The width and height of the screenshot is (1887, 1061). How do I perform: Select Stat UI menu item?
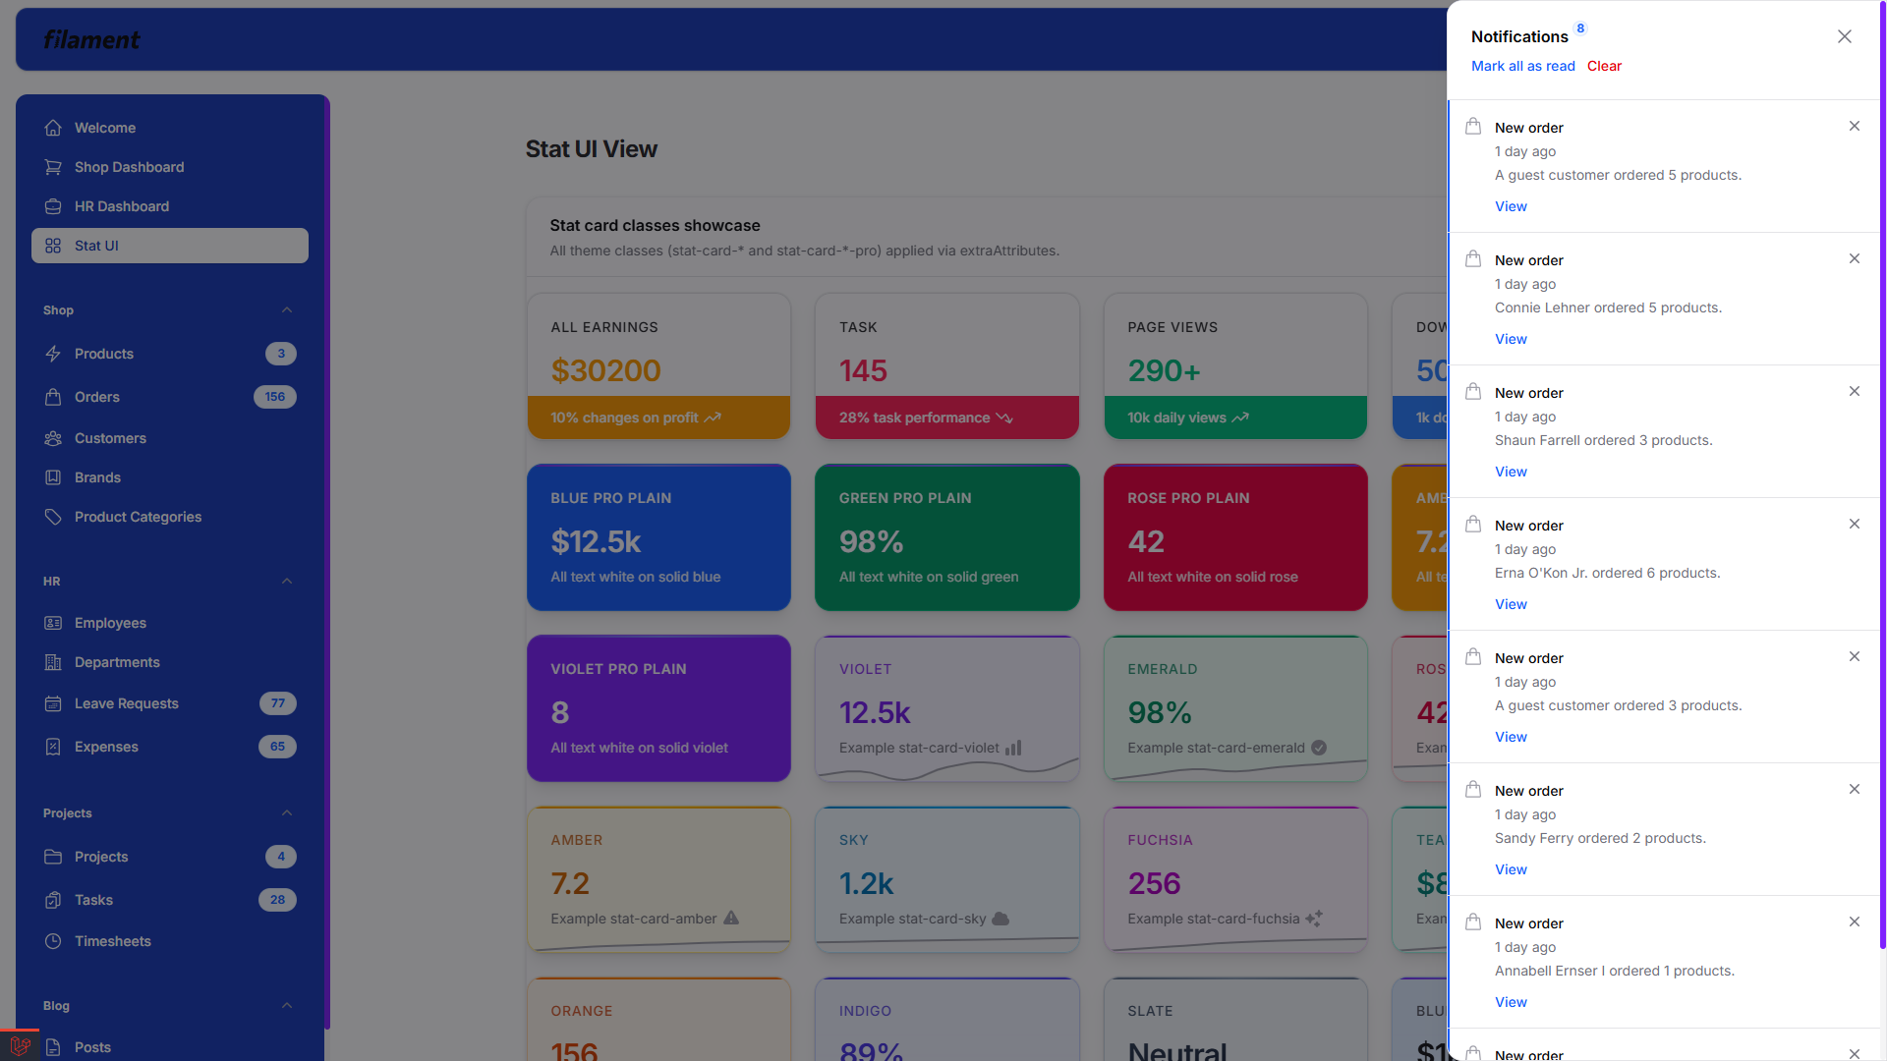click(169, 246)
